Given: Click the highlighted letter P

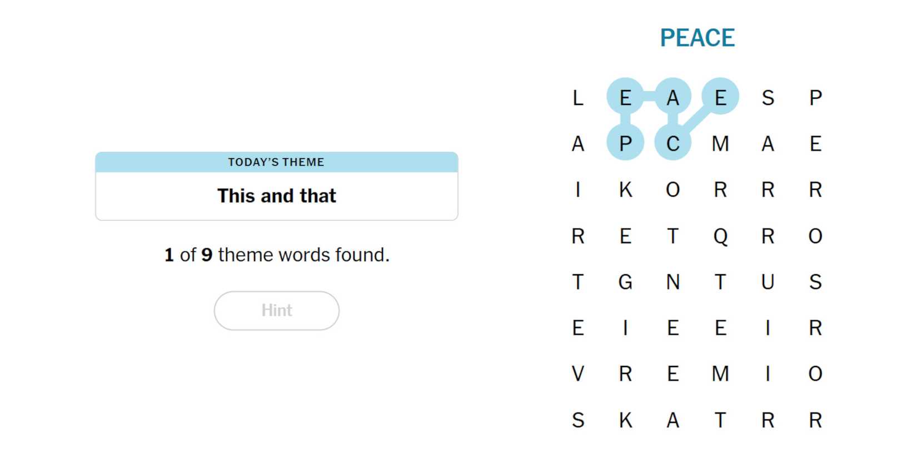Looking at the screenshot, I should pos(625,144).
